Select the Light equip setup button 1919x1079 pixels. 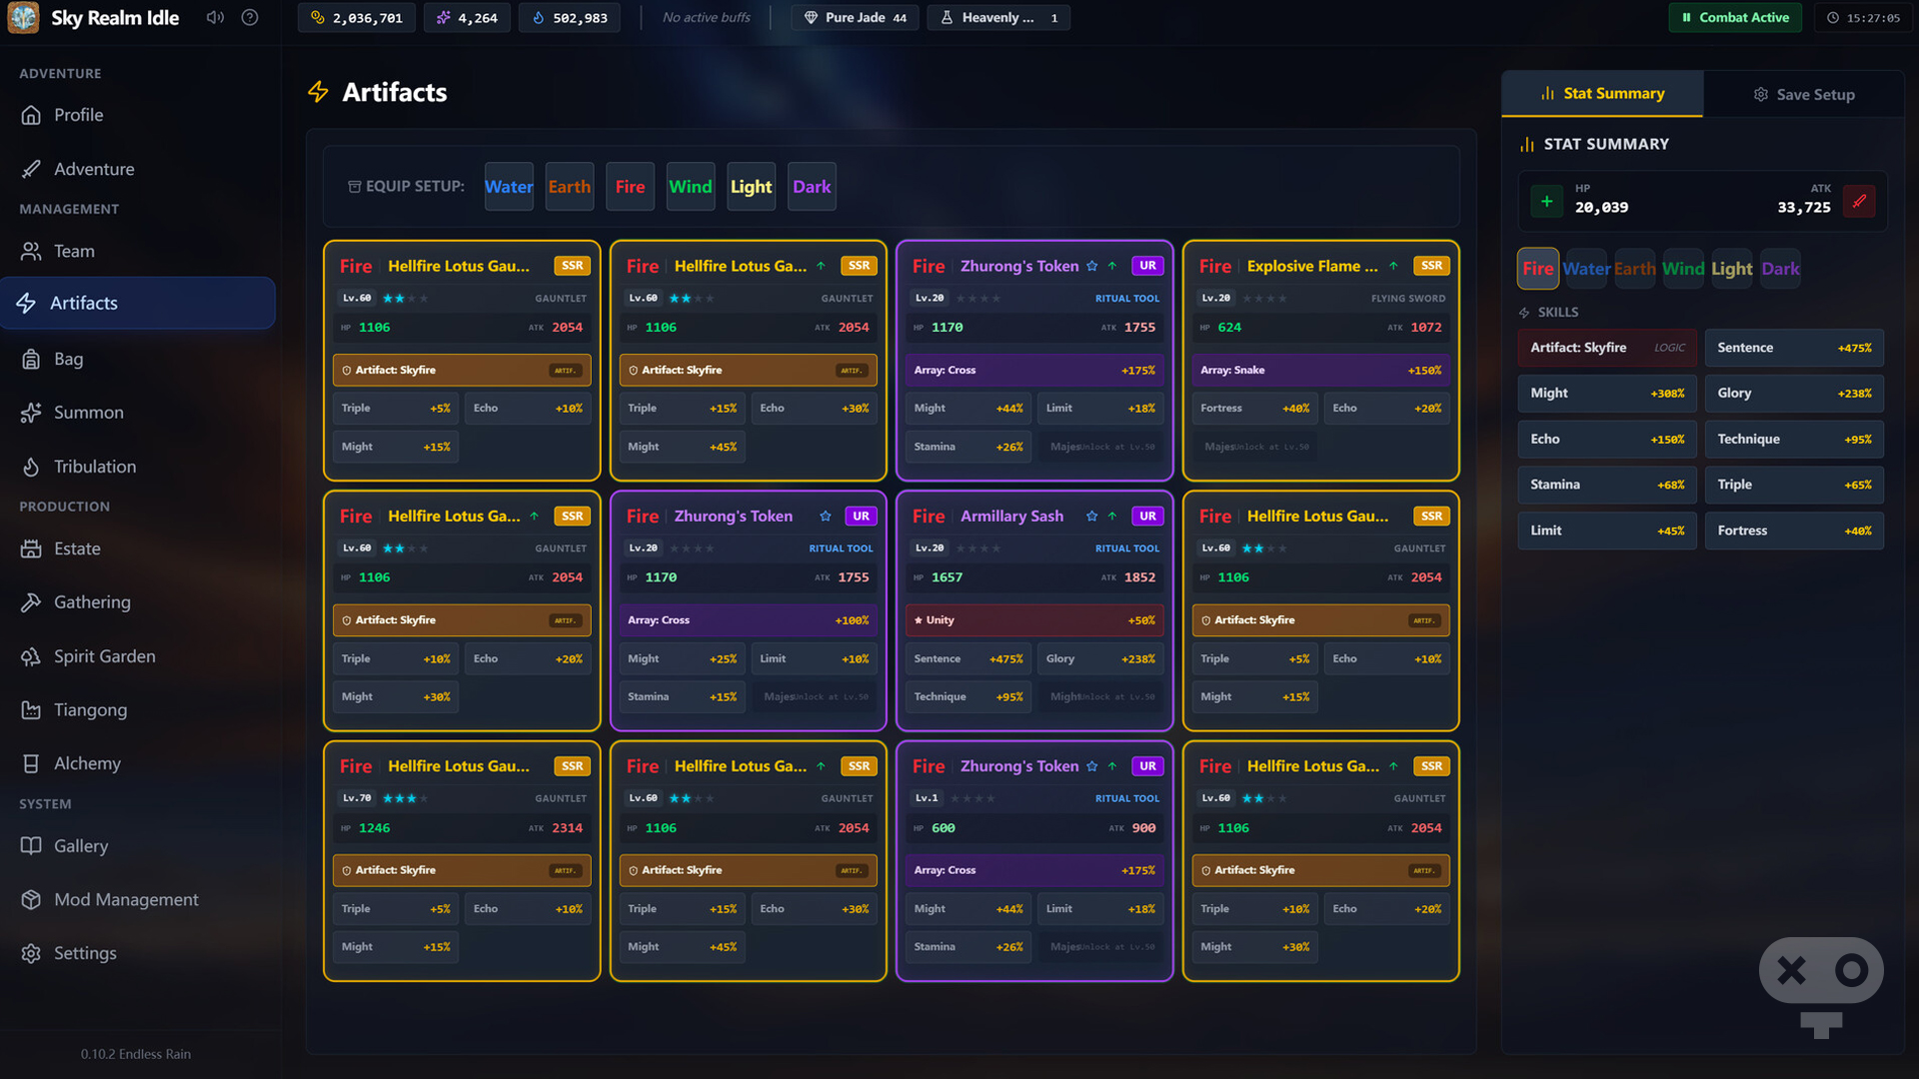pyautogui.click(x=751, y=187)
